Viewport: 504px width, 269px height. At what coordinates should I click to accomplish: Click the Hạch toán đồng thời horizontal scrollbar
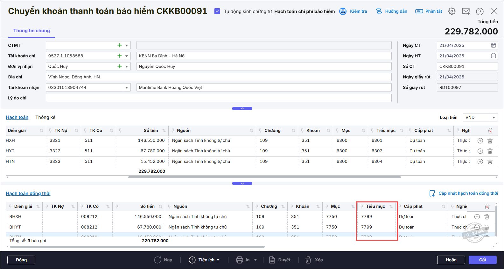point(137,247)
